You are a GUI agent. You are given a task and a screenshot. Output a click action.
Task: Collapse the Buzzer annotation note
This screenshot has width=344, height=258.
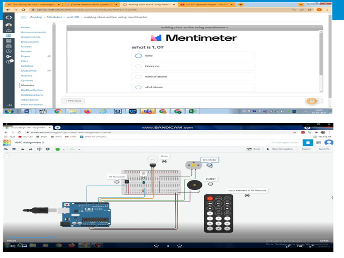coord(211,184)
